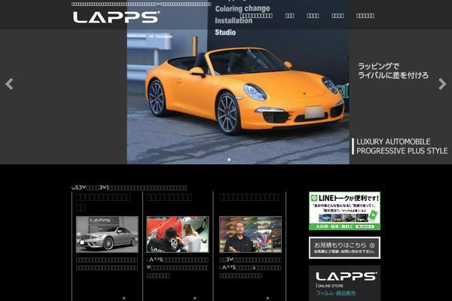Go to previous slide with left arrow

9,84
